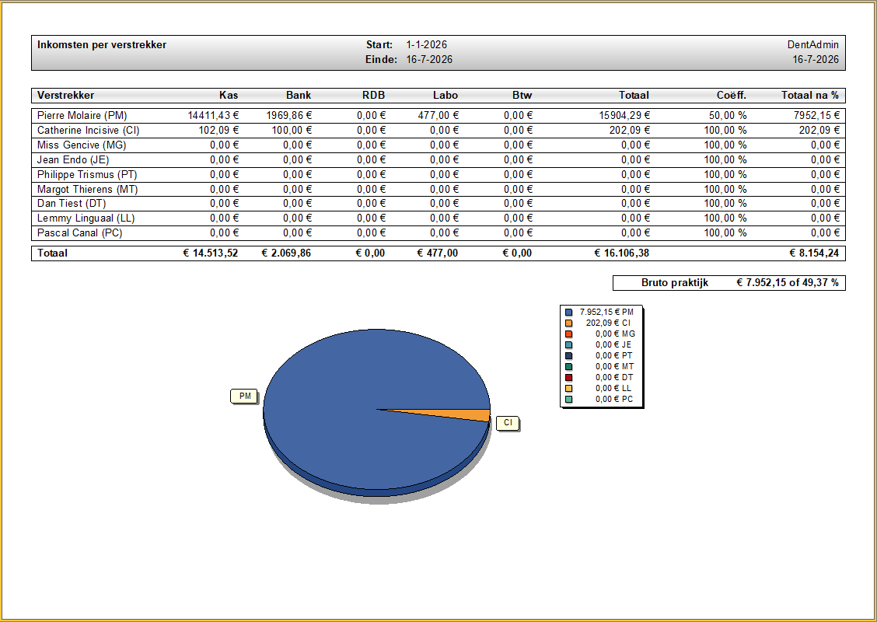This screenshot has width=877, height=622.
Task: Select the Jean Endo (JE) row name
Action: (73, 159)
